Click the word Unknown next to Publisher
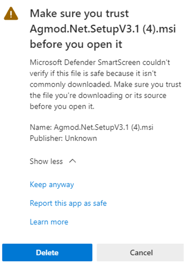The image size is (184, 269). [x=81, y=138]
